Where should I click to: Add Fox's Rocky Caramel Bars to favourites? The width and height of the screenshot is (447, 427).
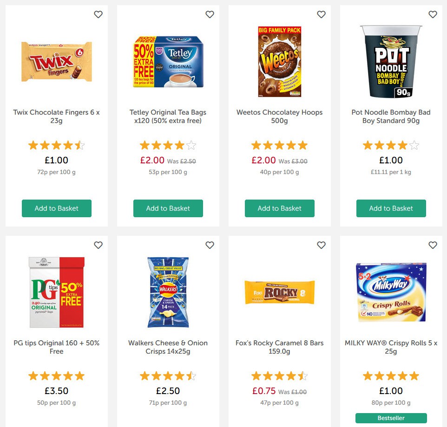tap(321, 245)
